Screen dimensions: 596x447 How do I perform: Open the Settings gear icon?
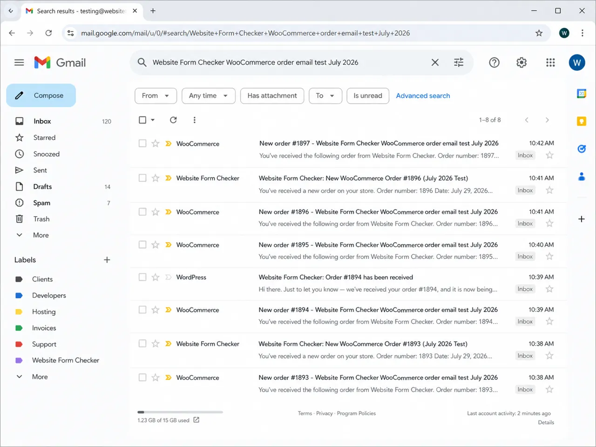pyautogui.click(x=521, y=62)
